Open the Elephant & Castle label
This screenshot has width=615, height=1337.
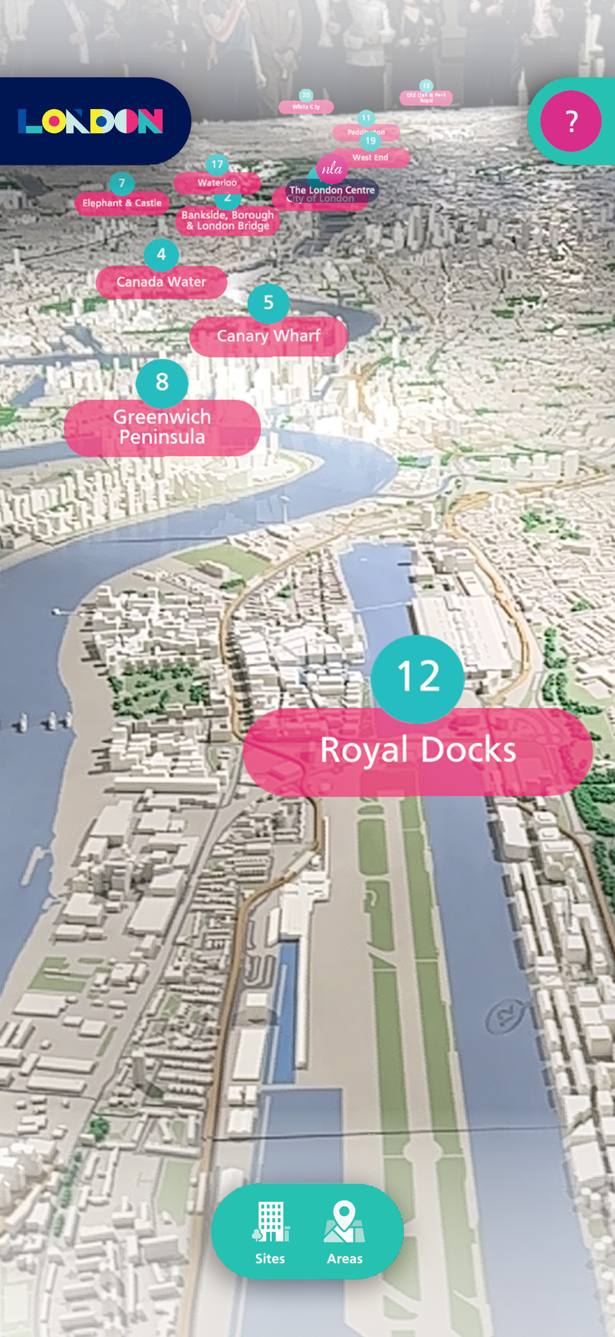point(122,203)
